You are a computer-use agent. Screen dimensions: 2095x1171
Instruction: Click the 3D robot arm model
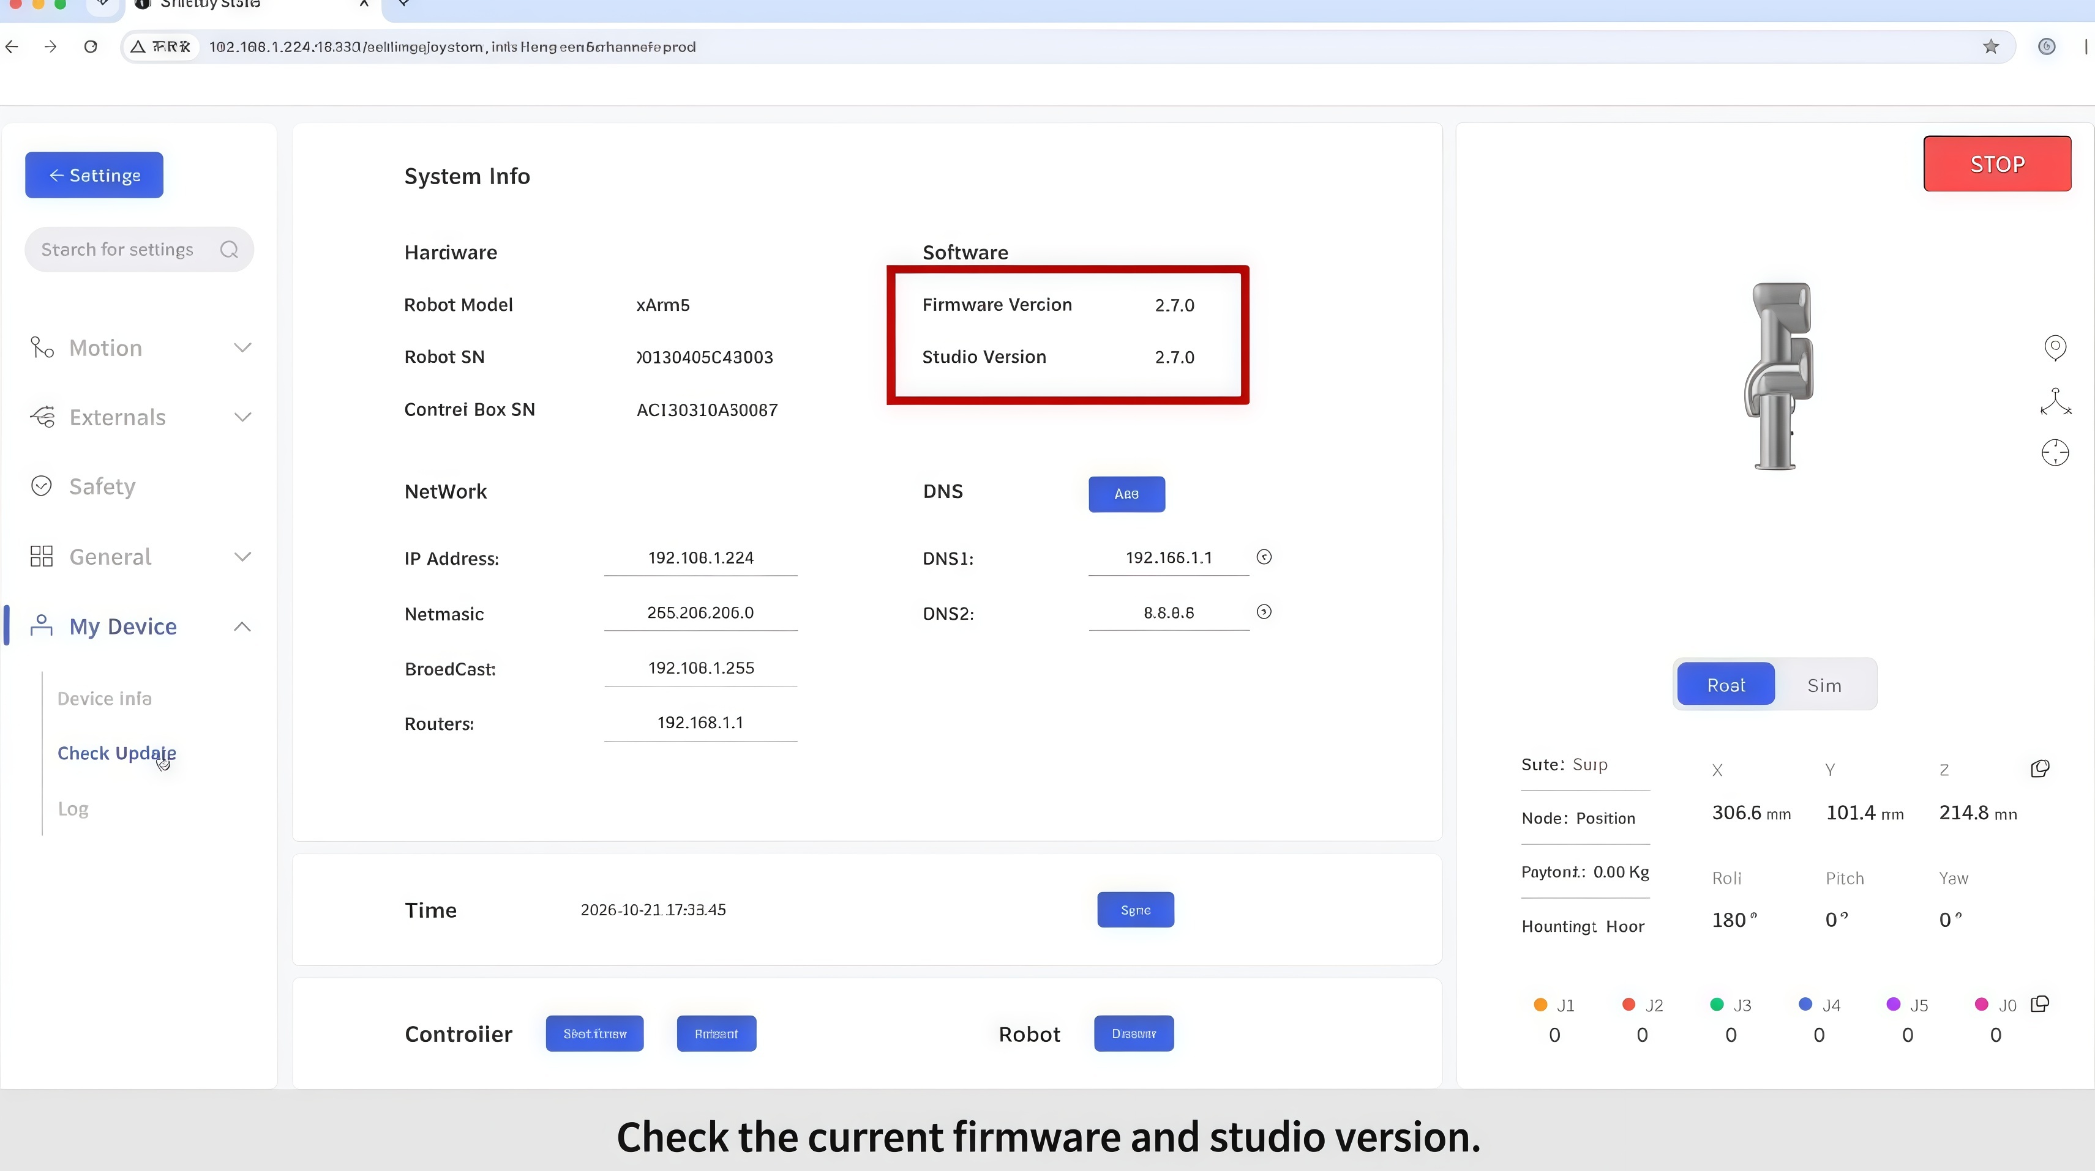click(1780, 376)
